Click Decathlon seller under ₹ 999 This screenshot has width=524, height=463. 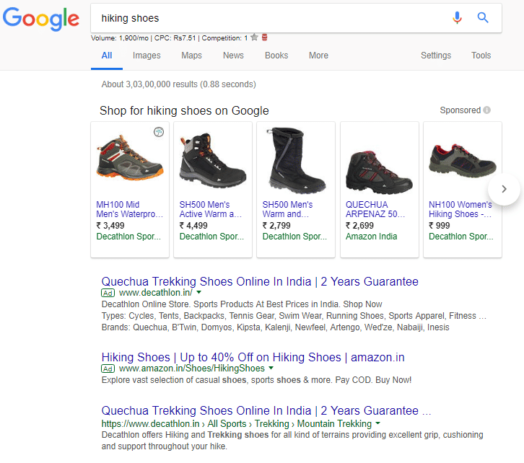tap(461, 237)
